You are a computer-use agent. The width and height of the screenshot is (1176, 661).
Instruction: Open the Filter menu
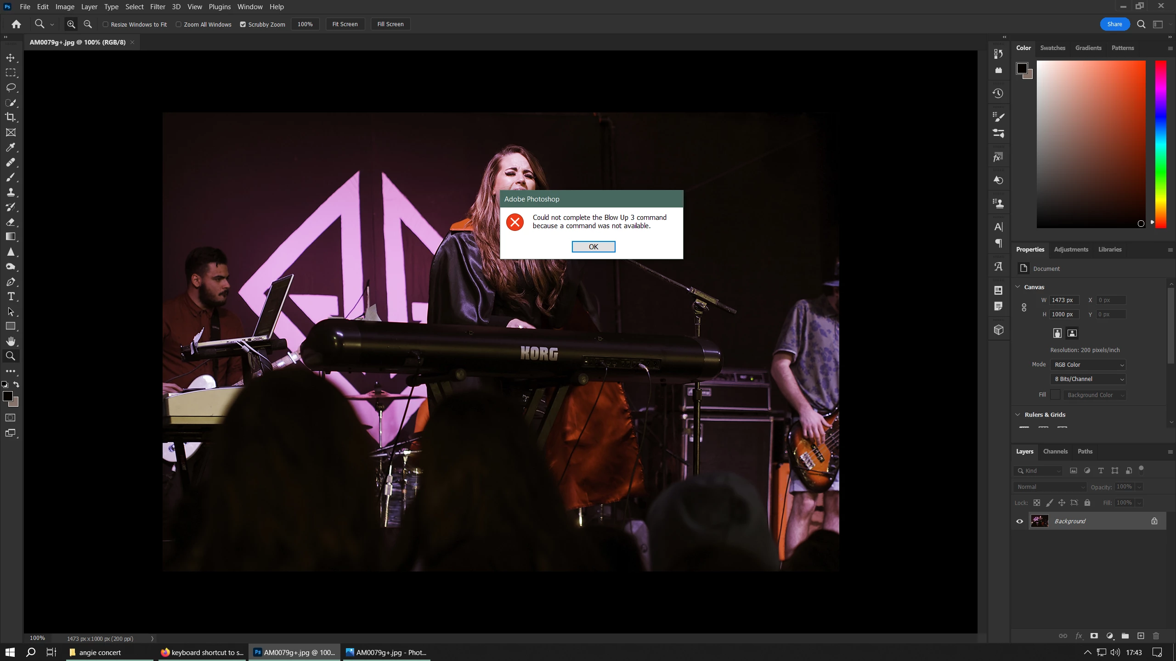click(158, 7)
